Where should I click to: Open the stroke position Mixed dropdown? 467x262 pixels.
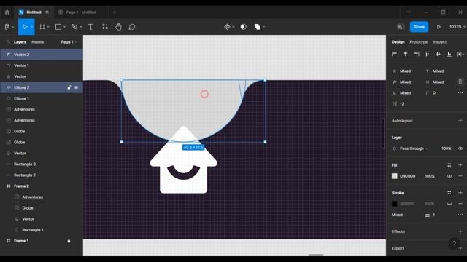click(x=399, y=215)
